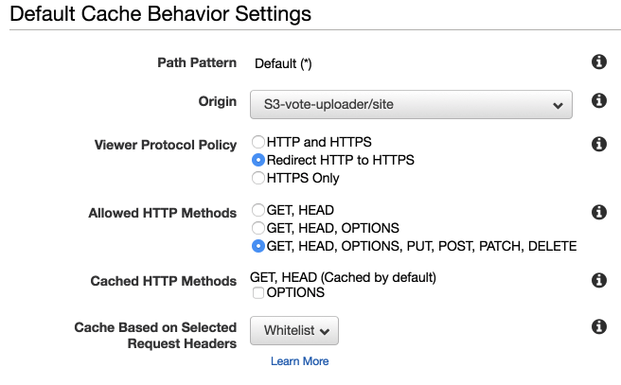
Task: Click info icon beside Allowed HTTP Methods
Action: coord(598,212)
